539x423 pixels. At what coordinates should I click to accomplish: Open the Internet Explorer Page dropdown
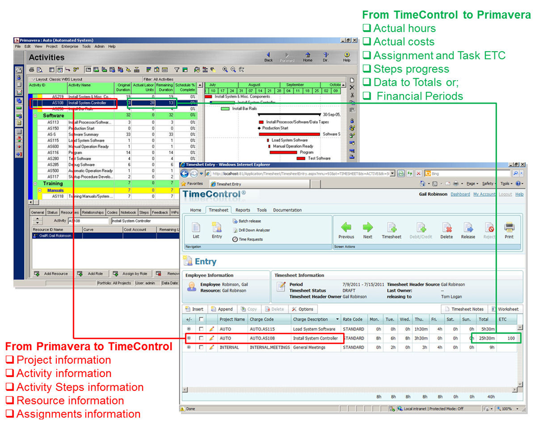point(472,184)
